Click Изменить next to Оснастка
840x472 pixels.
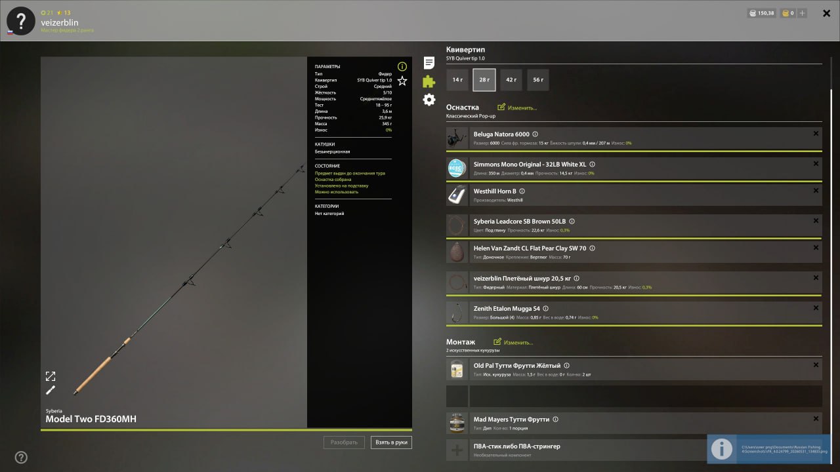click(517, 108)
